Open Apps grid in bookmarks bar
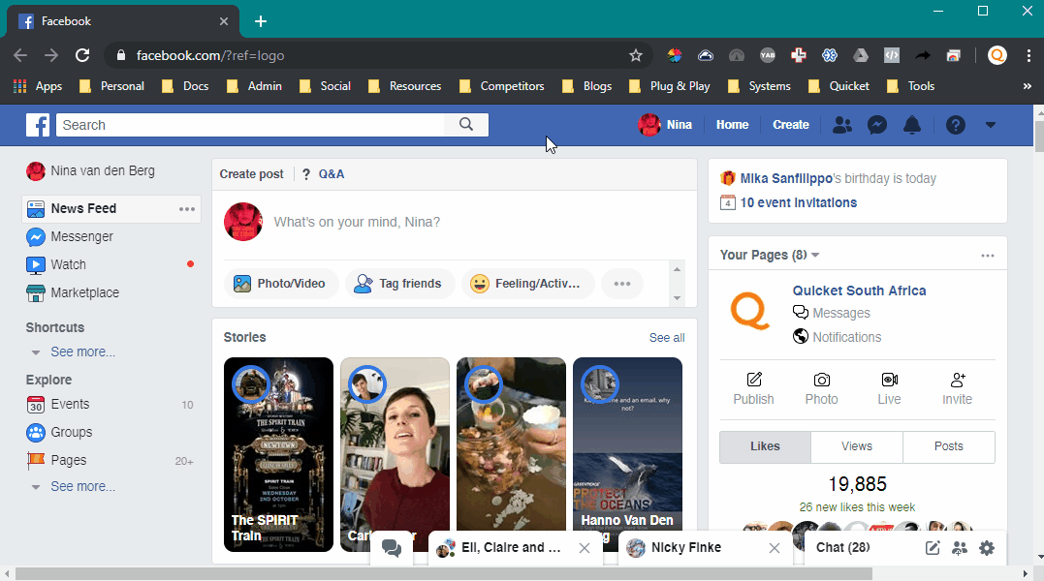Screen dimensions: 1044x581 tap(38, 86)
